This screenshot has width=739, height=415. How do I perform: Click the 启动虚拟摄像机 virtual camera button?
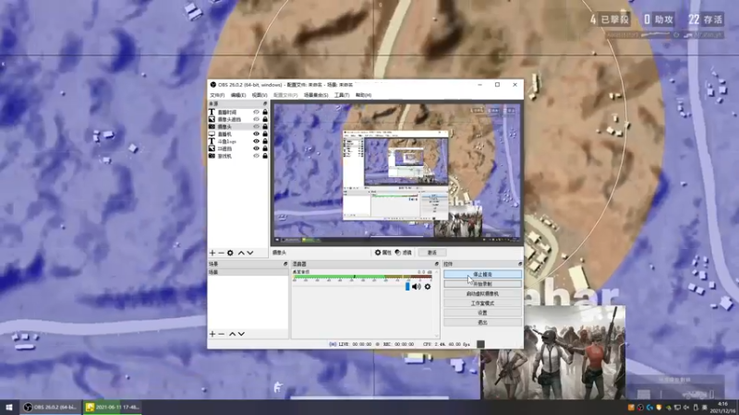482,293
